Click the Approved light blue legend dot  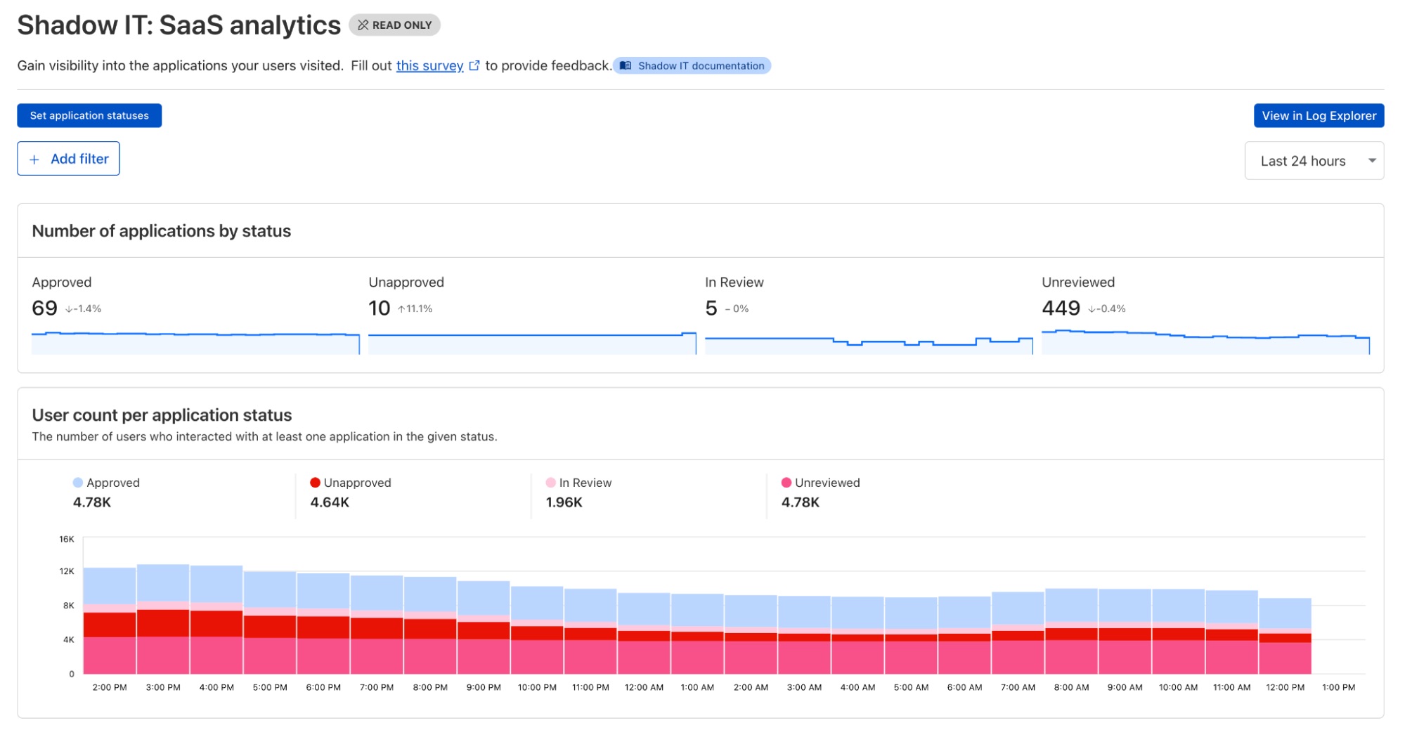click(x=78, y=483)
